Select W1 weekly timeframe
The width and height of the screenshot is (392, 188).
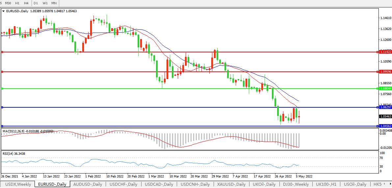point(45,3)
